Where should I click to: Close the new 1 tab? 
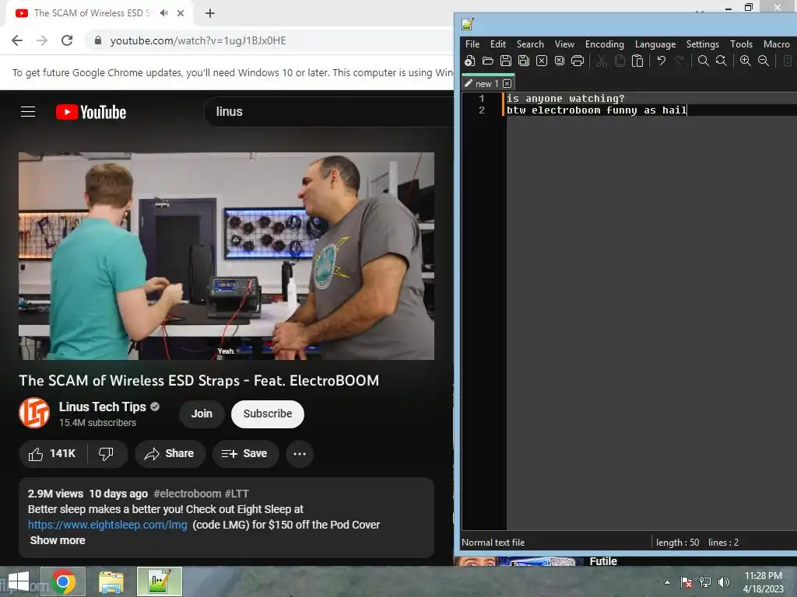point(507,83)
